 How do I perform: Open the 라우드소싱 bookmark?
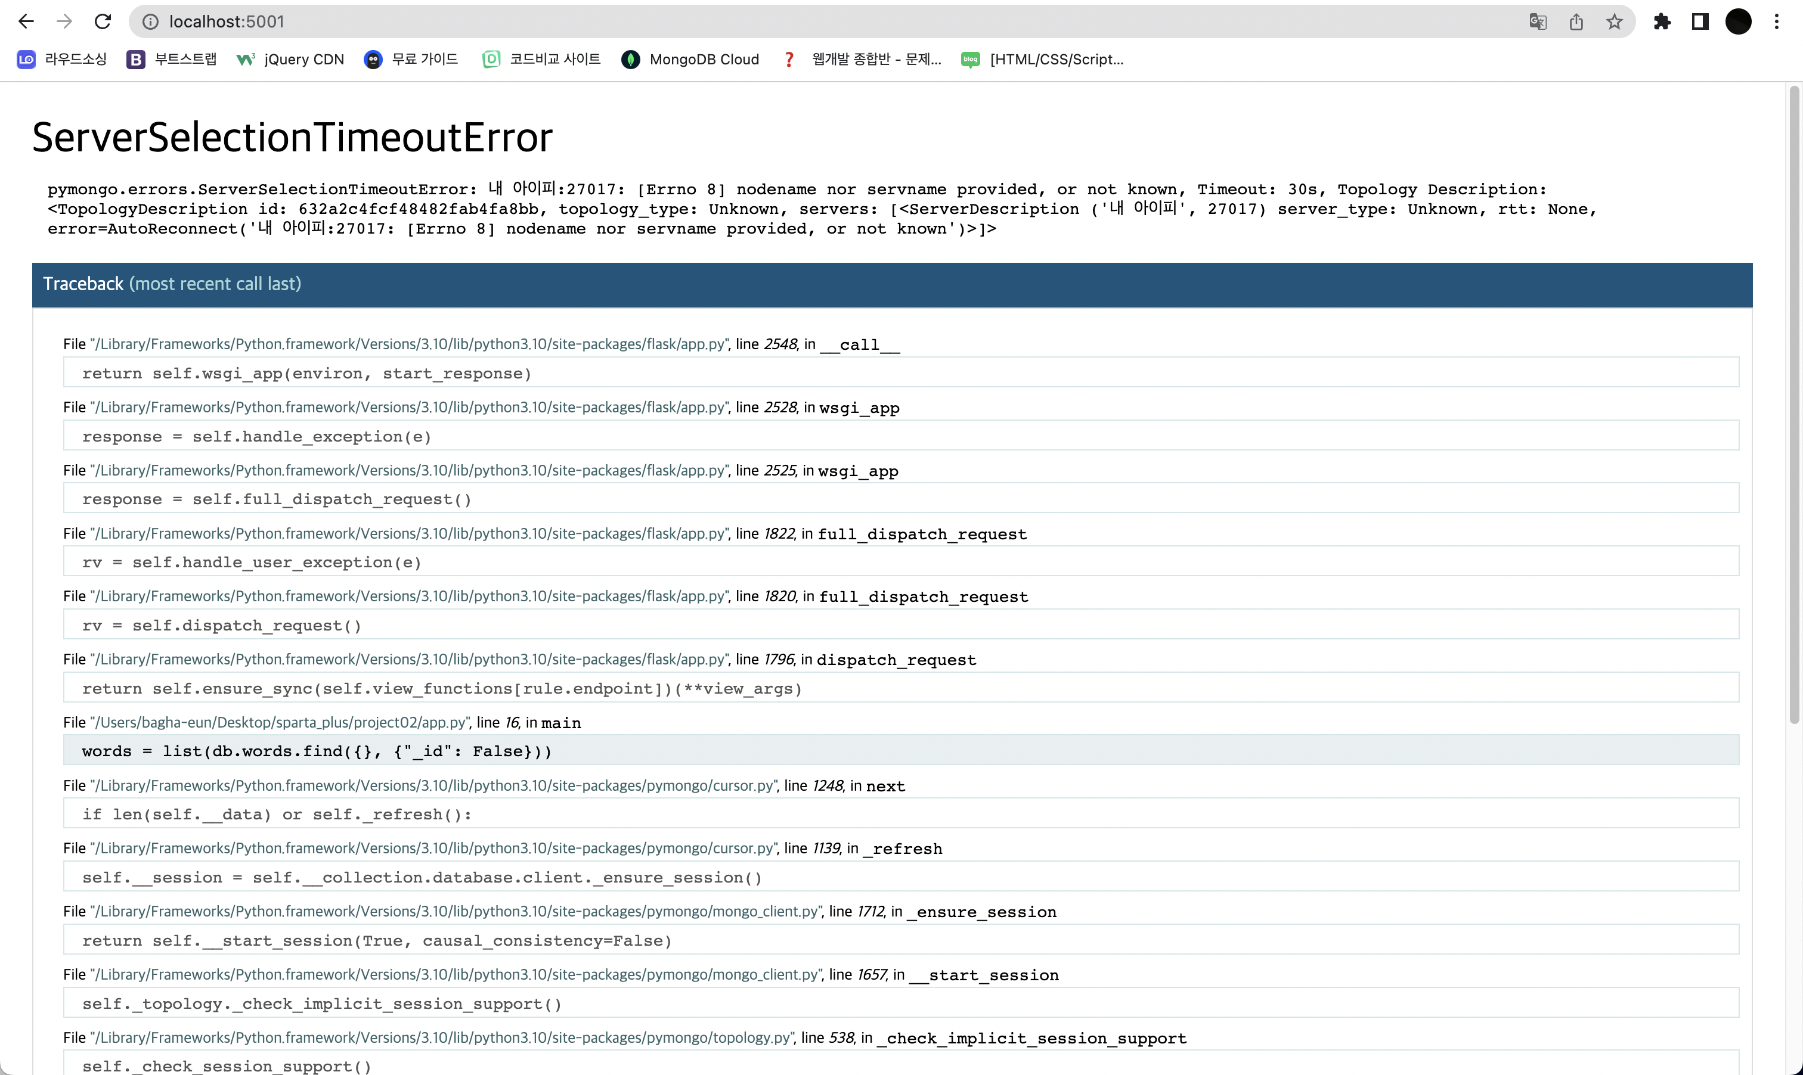[61, 60]
